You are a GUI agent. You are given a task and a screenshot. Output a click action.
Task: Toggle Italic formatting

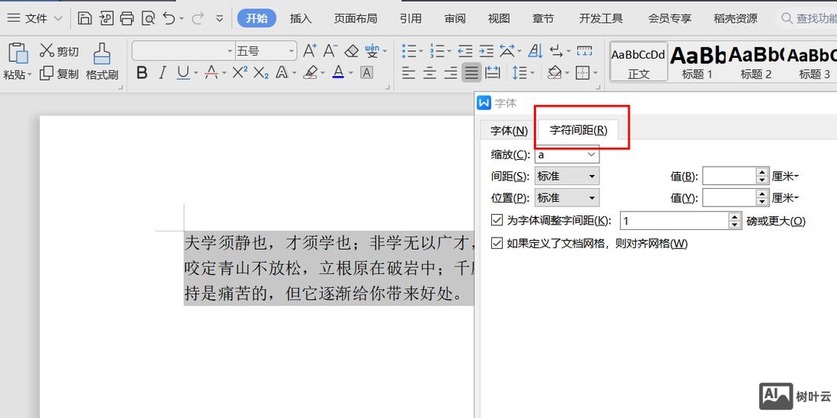coord(163,72)
